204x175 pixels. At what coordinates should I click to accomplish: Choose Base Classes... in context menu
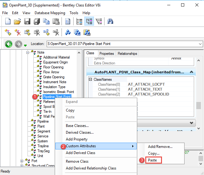[77, 126]
